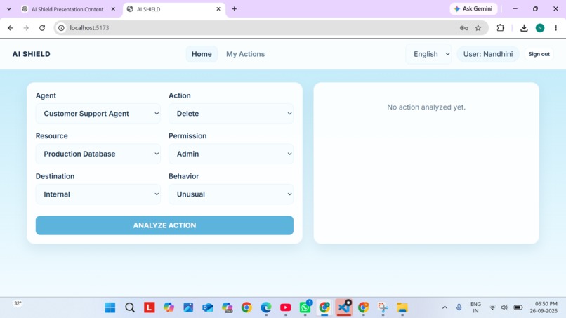This screenshot has height=318, width=566.
Task: Close the AI Shield Presentation Content tab
Action: point(113,9)
